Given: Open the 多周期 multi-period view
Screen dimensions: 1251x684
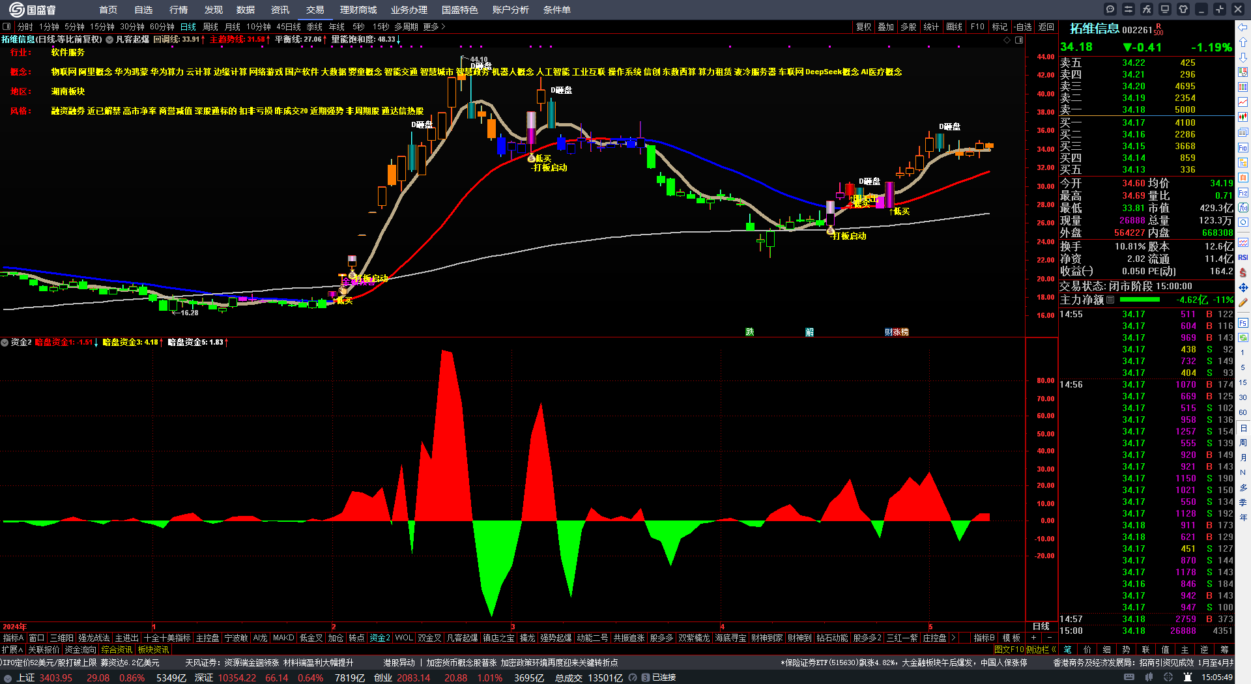Looking at the screenshot, I should (406, 27).
